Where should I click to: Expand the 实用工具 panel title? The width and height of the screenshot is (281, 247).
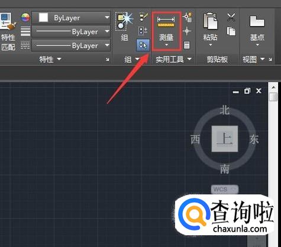tap(173, 59)
